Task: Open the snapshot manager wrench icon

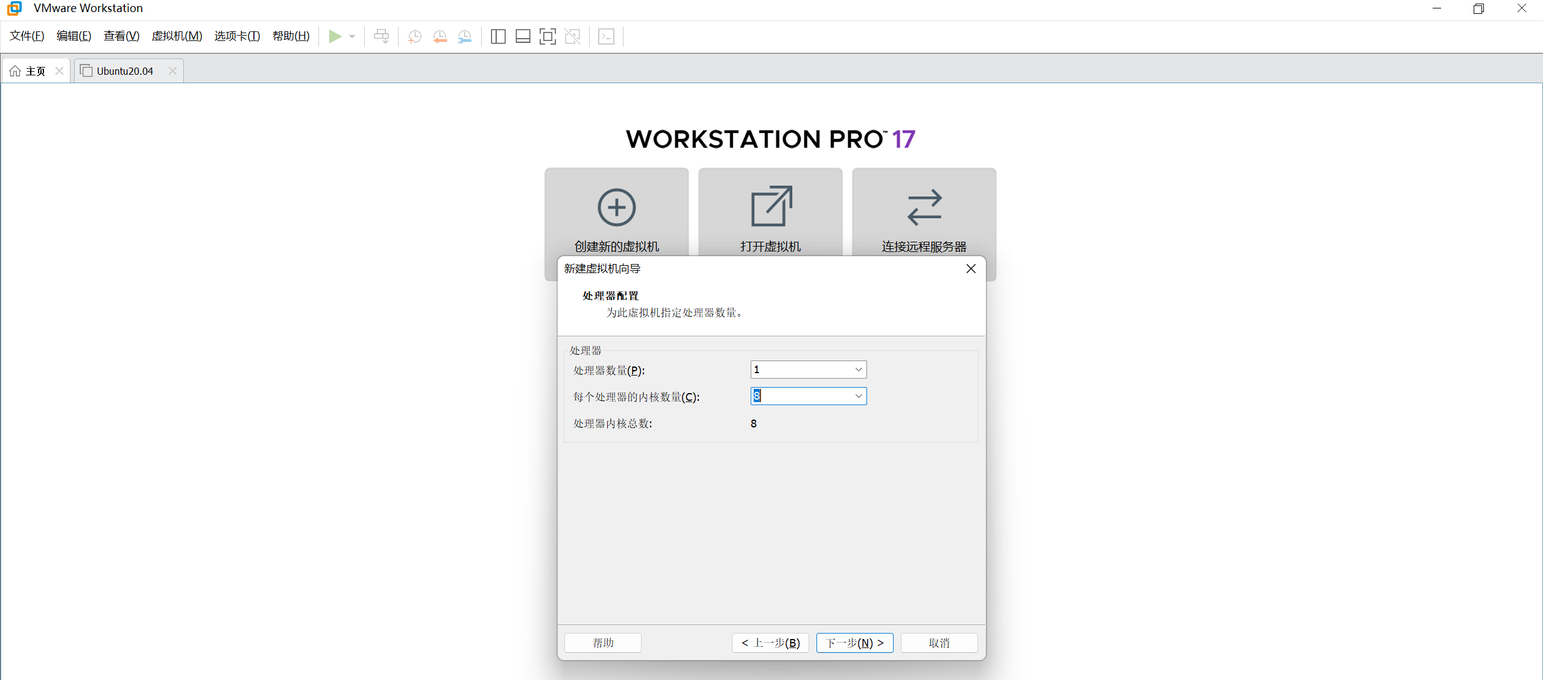Action: coord(465,37)
